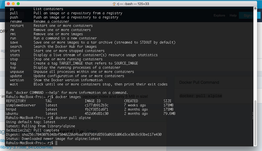
Task: Click the Sign up button in background browser
Action: coord(249,15)
